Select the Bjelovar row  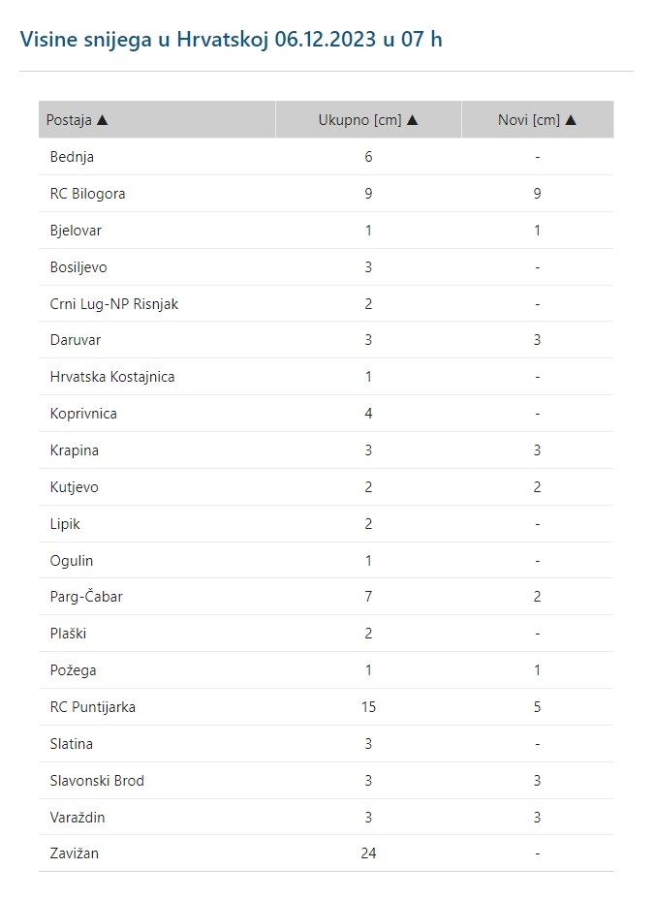pos(76,231)
